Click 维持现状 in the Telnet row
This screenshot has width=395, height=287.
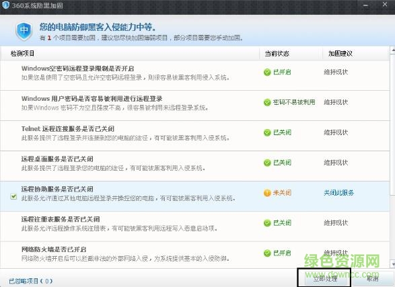tap(336, 132)
